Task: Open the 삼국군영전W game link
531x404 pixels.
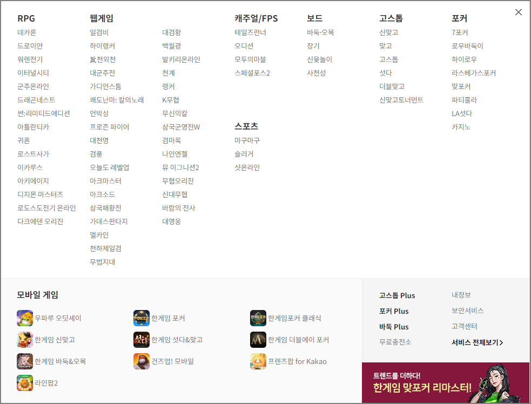Action: tap(181, 127)
